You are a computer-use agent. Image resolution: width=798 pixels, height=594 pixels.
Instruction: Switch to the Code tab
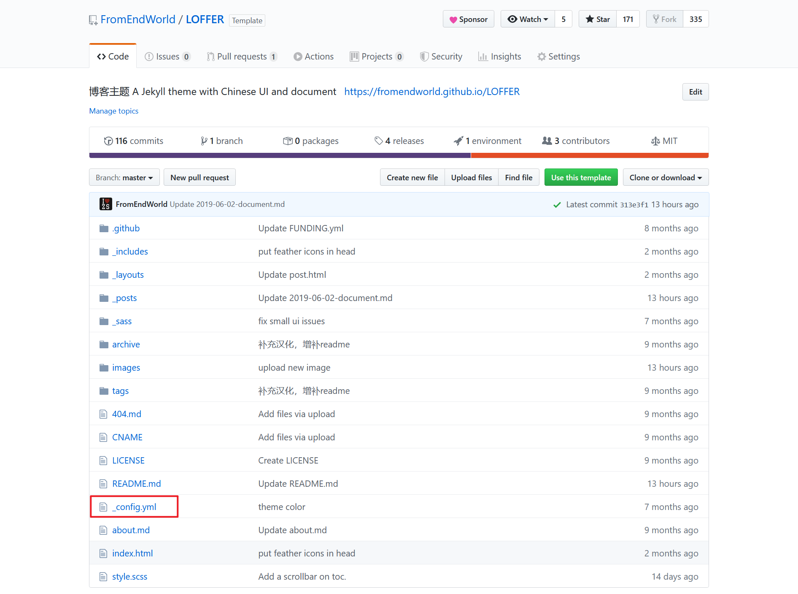pyautogui.click(x=113, y=56)
